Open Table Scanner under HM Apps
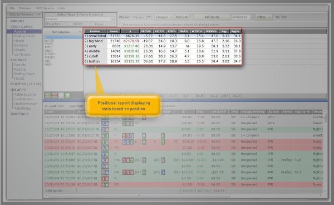 [x=25, y=95]
